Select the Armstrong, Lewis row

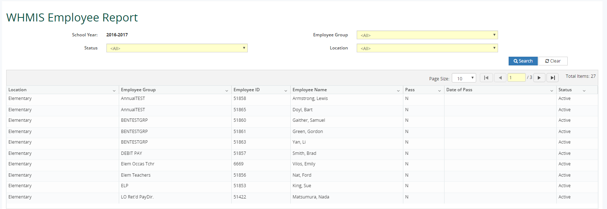coord(310,99)
